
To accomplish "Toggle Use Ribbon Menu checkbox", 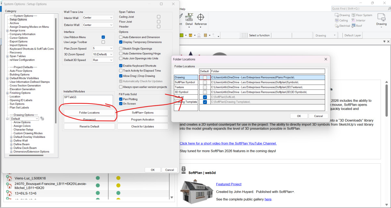I will pyautogui.click(x=103, y=37).
